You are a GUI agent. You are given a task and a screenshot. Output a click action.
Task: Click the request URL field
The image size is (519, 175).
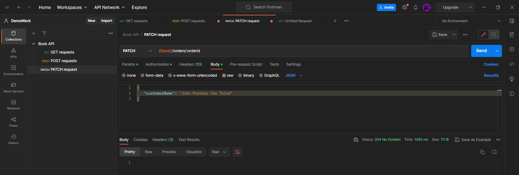(x=312, y=51)
